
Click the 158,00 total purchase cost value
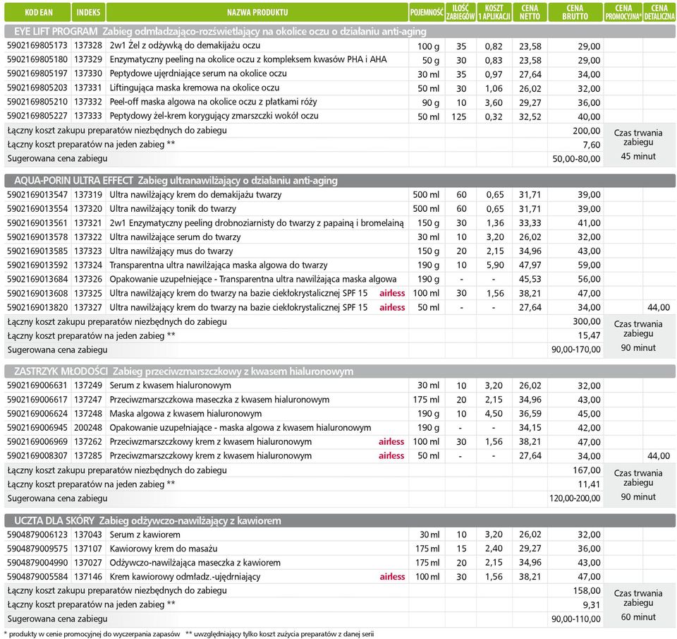click(586, 590)
